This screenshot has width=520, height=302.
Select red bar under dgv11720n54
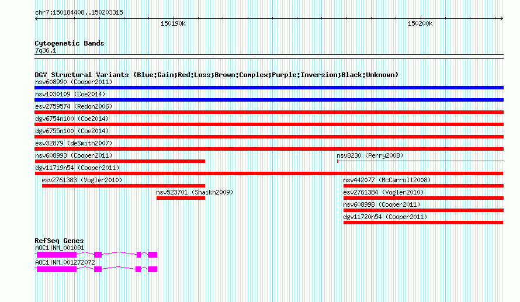pos(424,223)
